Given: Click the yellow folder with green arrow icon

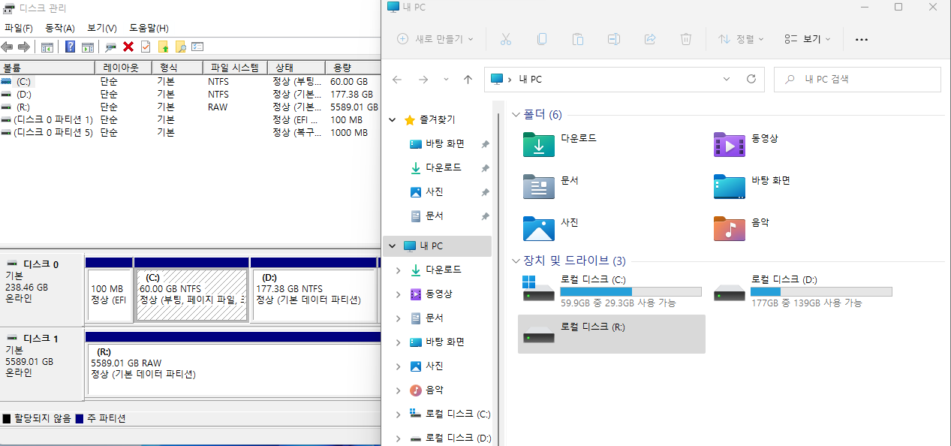Looking at the screenshot, I should pos(163,47).
